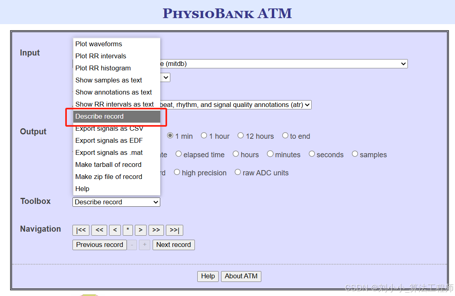455x296 pixels.
Task: Click the plus button beside Next record
Action: (x=145, y=245)
